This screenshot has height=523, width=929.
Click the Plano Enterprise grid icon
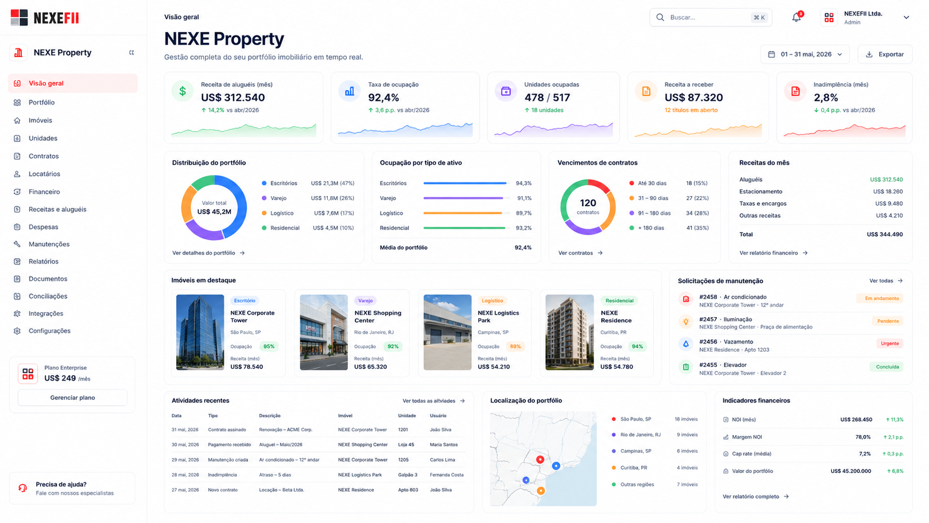[28, 373]
